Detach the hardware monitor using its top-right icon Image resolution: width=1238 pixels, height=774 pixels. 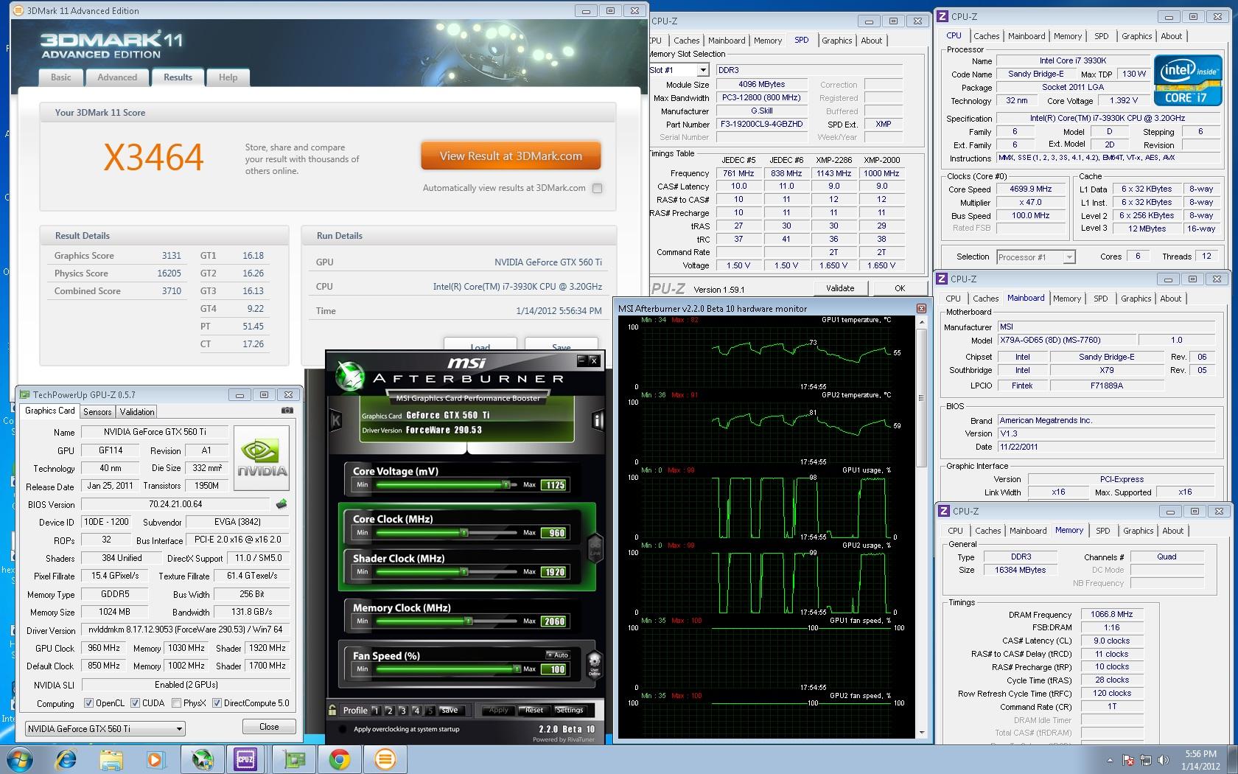coord(921,308)
